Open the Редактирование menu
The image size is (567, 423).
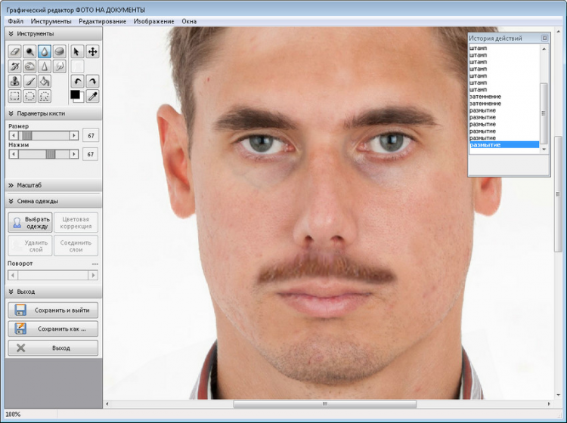click(x=102, y=21)
